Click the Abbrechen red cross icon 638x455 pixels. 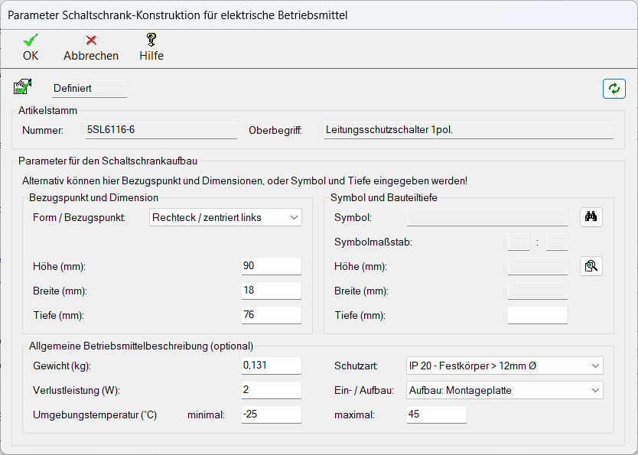pyautogui.click(x=91, y=41)
